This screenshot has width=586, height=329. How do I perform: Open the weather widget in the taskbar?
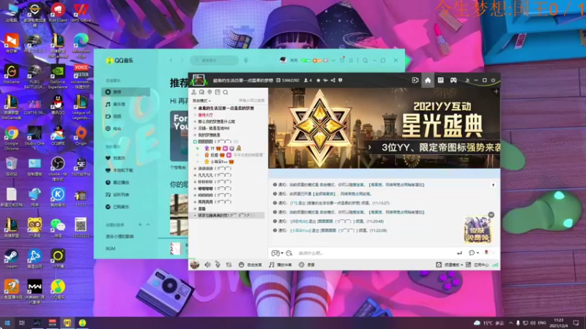point(489,322)
